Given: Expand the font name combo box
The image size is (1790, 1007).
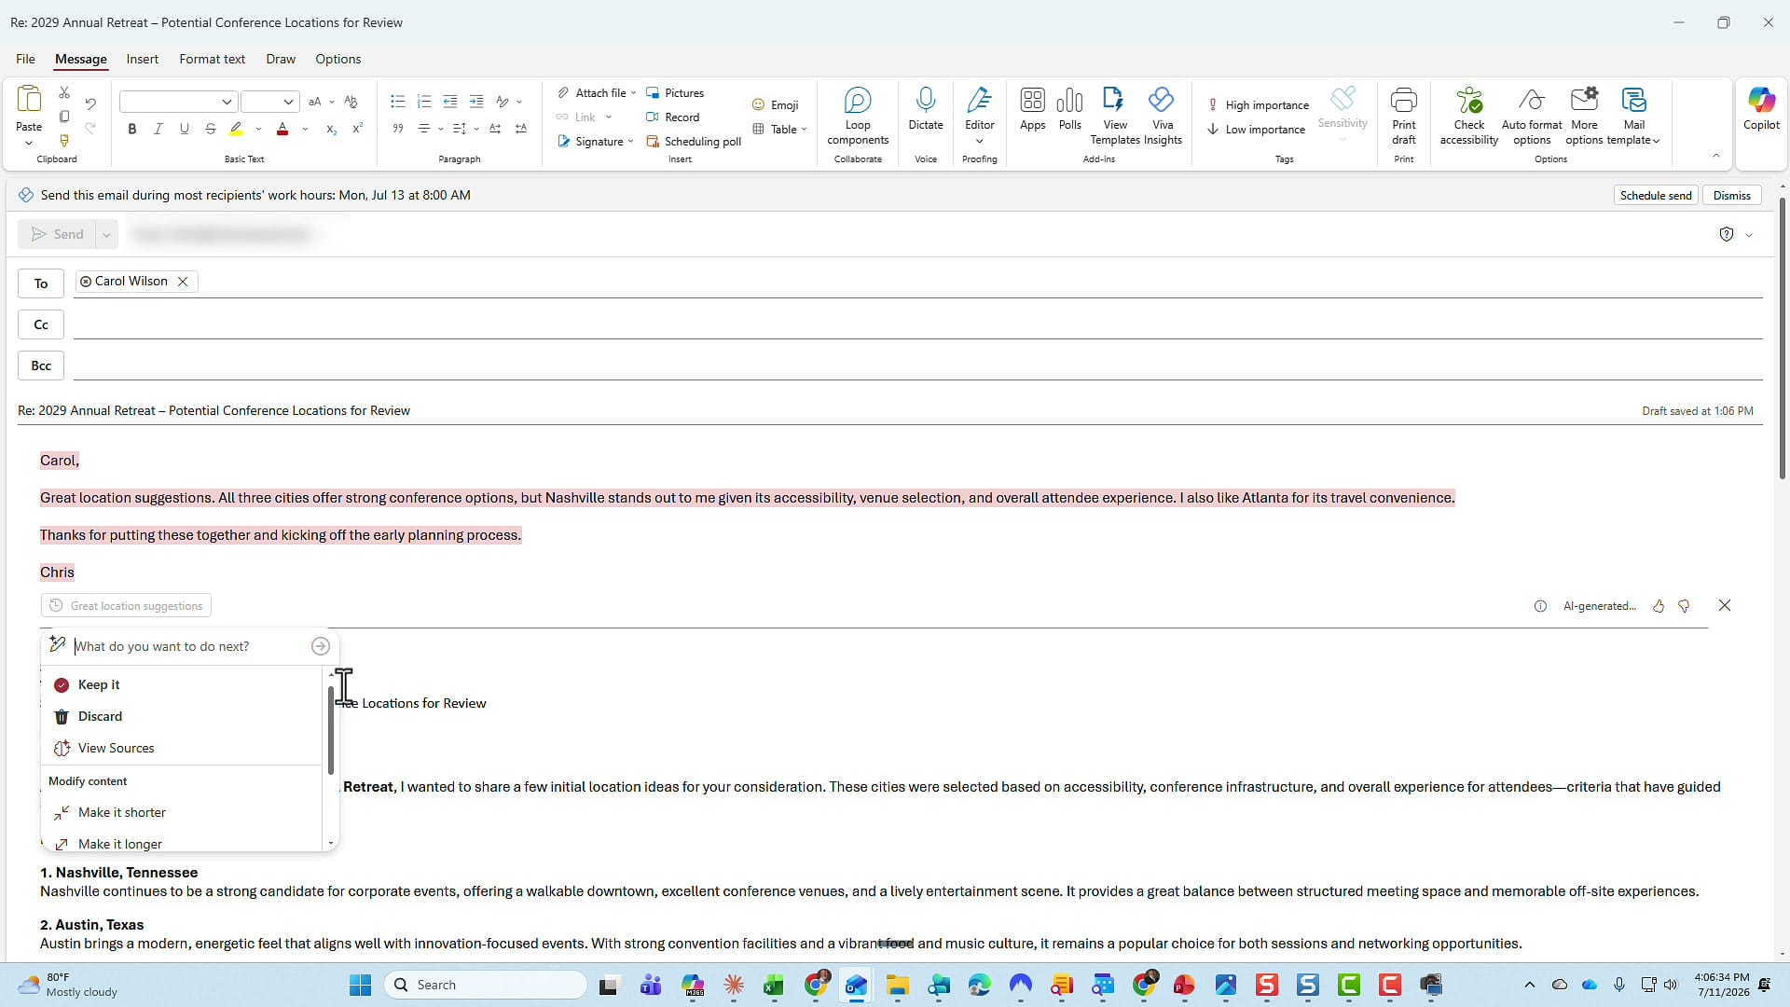Looking at the screenshot, I should 227,102.
